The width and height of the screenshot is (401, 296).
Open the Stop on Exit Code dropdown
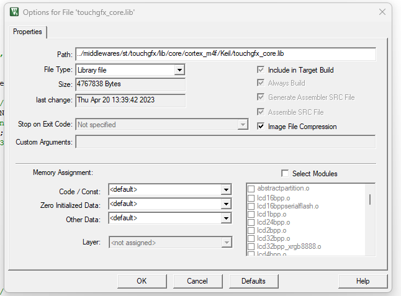pos(243,125)
